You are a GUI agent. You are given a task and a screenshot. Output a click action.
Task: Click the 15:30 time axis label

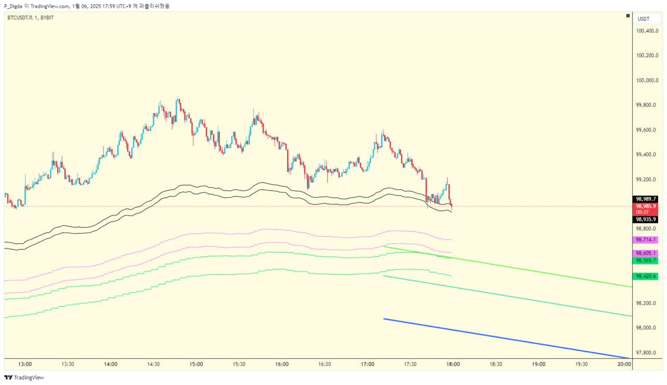(x=239, y=364)
